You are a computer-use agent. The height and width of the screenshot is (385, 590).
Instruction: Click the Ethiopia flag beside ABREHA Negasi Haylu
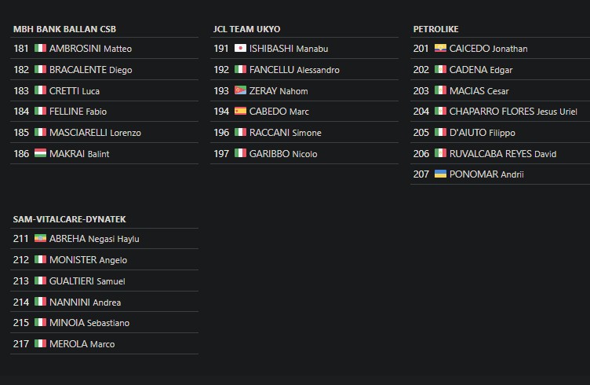tap(40, 238)
